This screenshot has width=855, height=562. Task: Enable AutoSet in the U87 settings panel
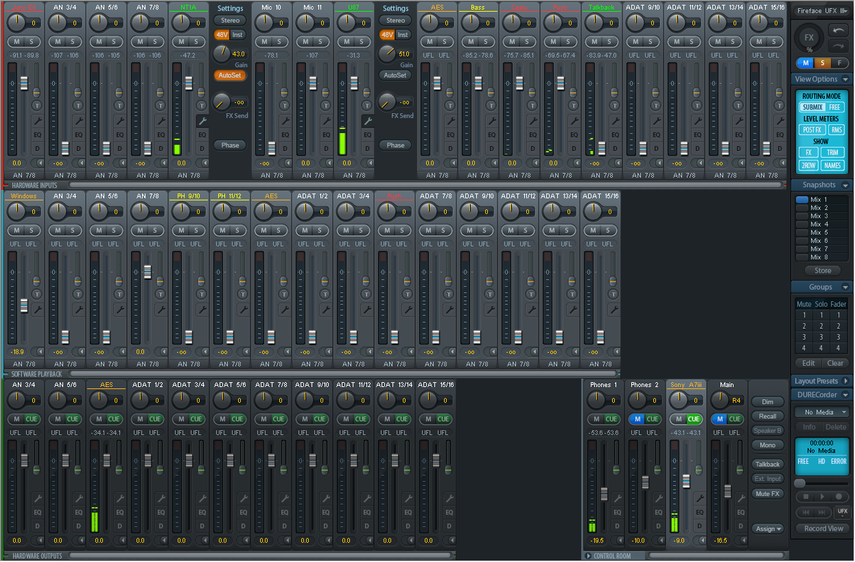point(395,75)
